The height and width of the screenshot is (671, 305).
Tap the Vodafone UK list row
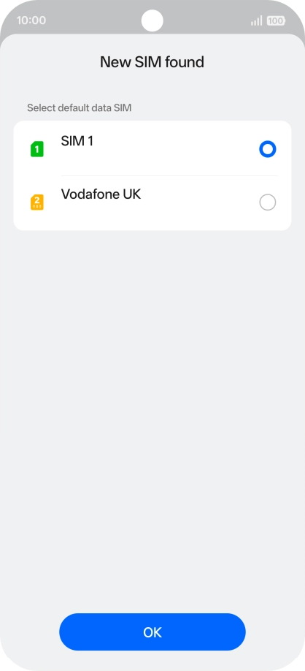click(152, 203)
